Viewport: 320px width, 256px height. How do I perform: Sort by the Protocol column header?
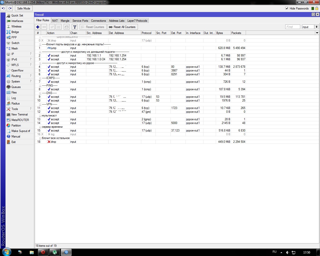click(x=148, y=33)
